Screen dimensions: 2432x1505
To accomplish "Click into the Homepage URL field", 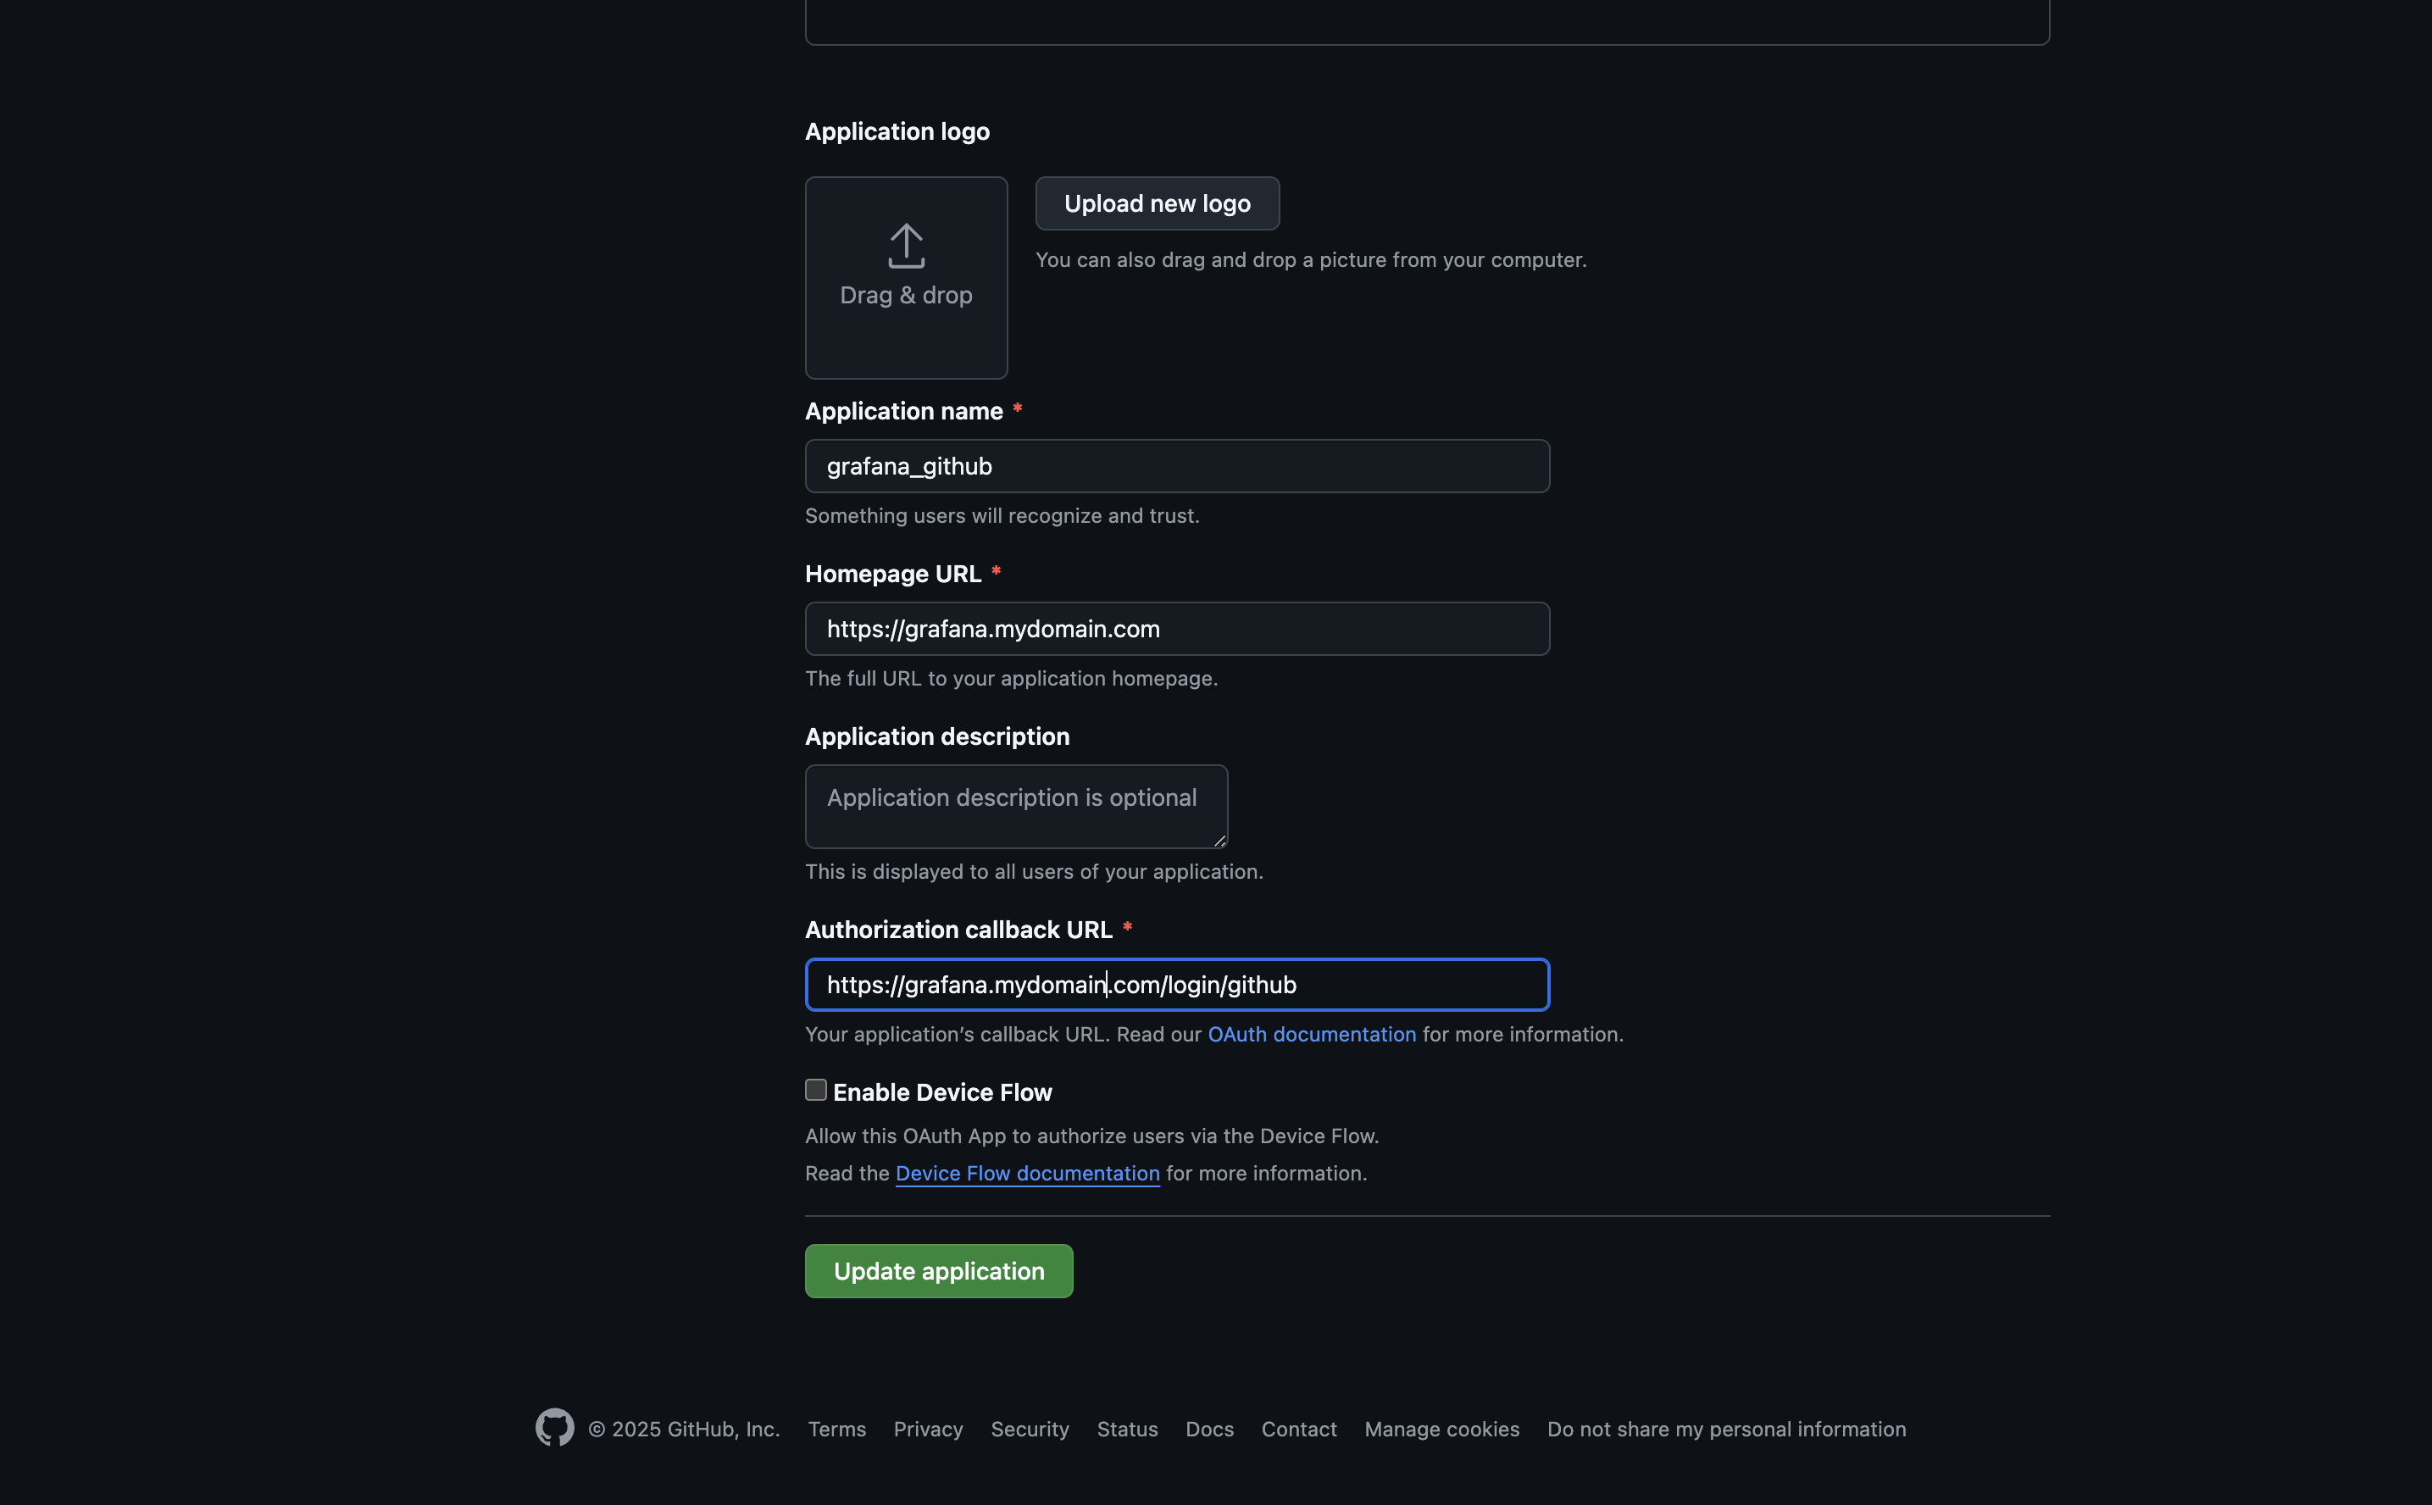I will (x=1176, y=629).
